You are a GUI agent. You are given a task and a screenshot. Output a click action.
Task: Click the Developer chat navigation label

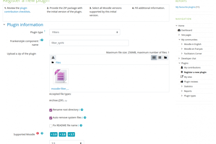(189, 58)
